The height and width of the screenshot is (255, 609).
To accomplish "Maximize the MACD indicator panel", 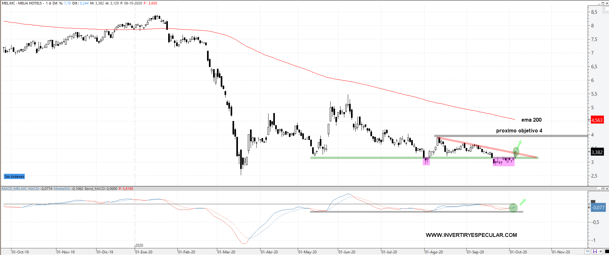I will (x=603, y=189).
